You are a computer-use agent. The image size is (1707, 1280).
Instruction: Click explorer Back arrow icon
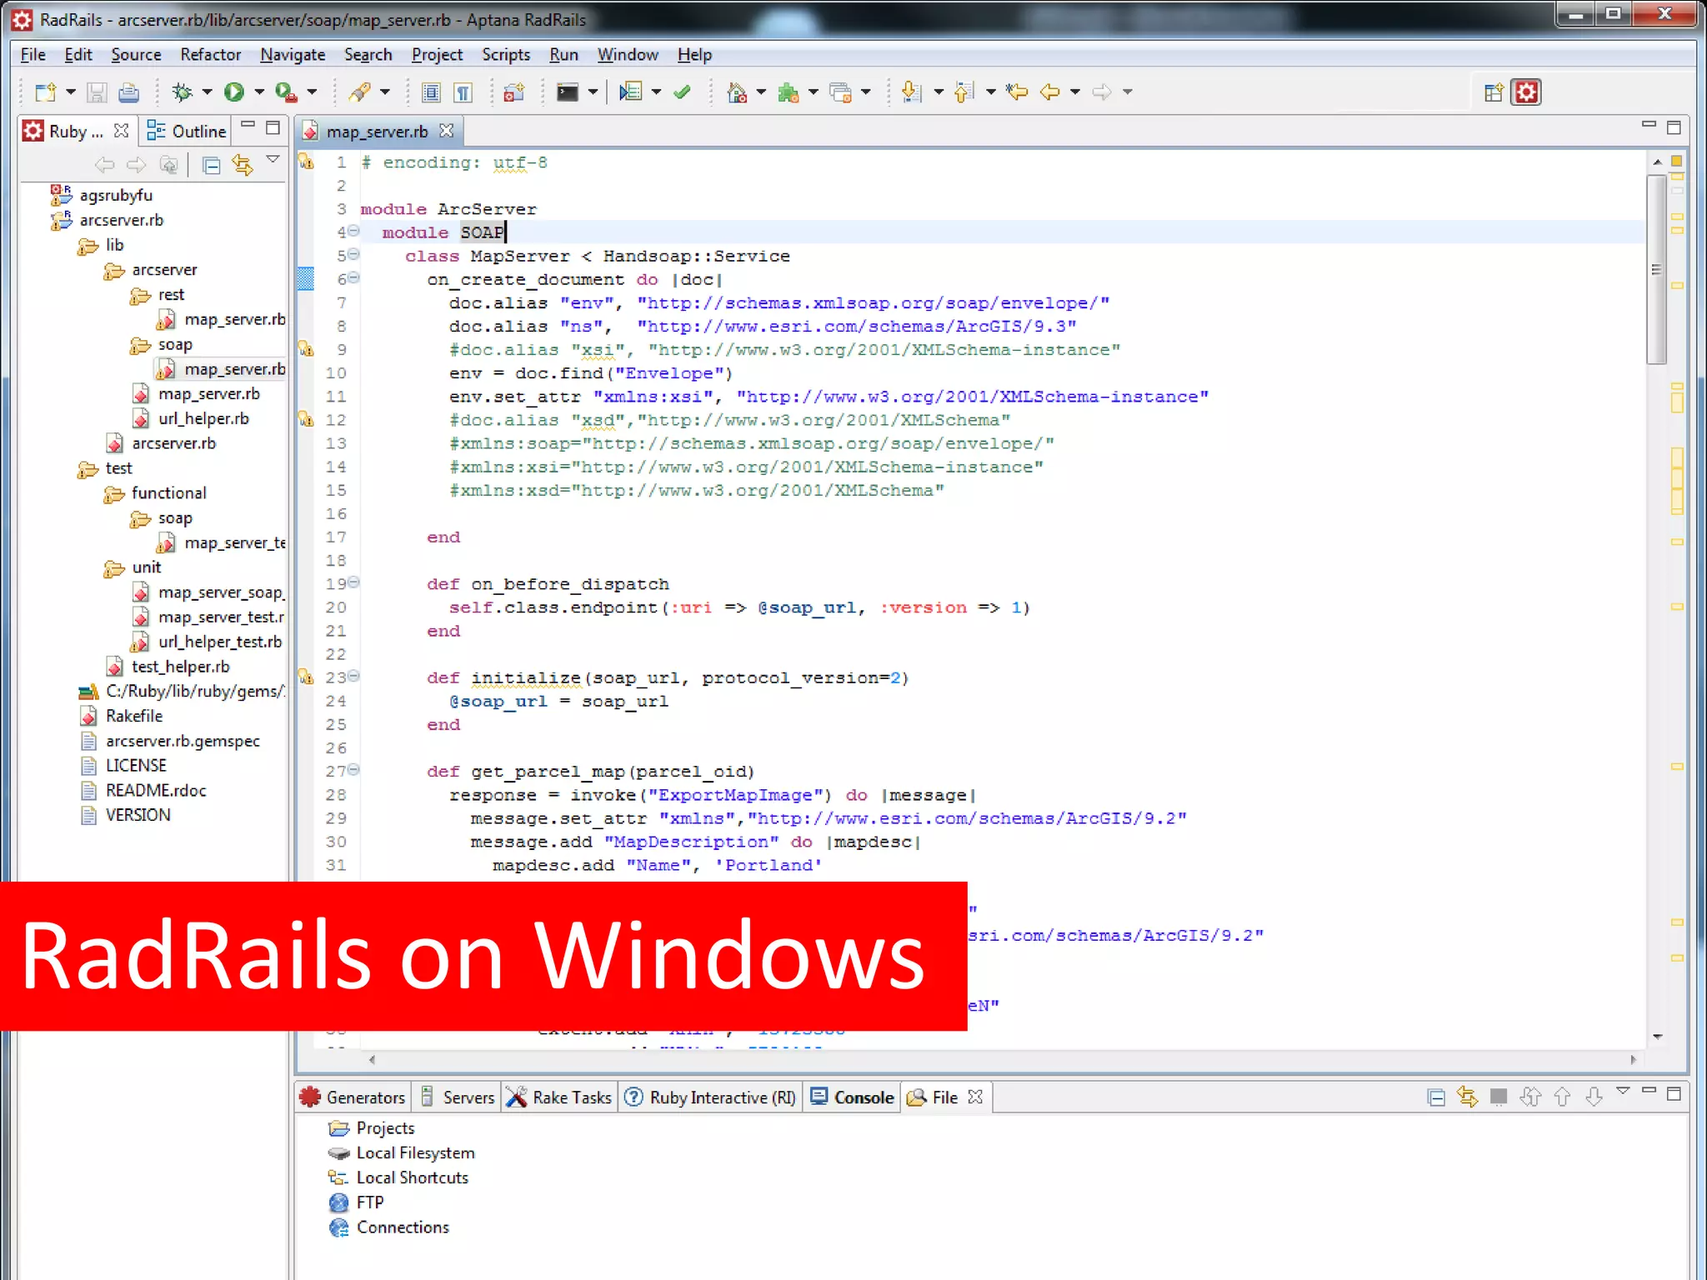(104, 165)
